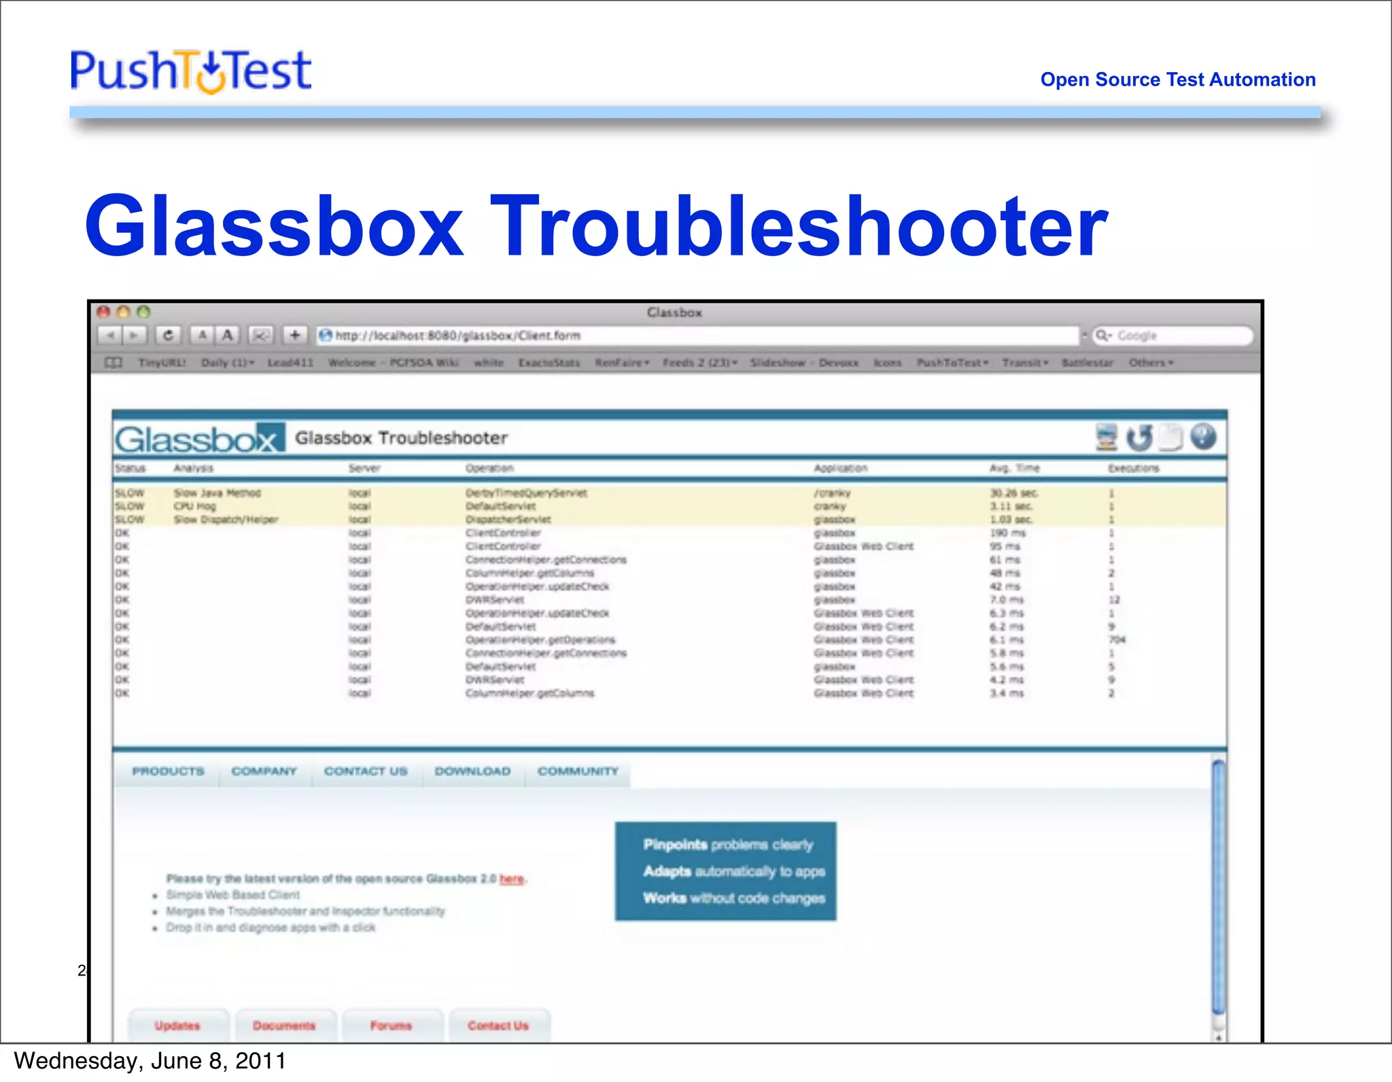The image size is (1392, 1082).
Task: Click the 704 executions value
Action: click(x=1117, y=640)
